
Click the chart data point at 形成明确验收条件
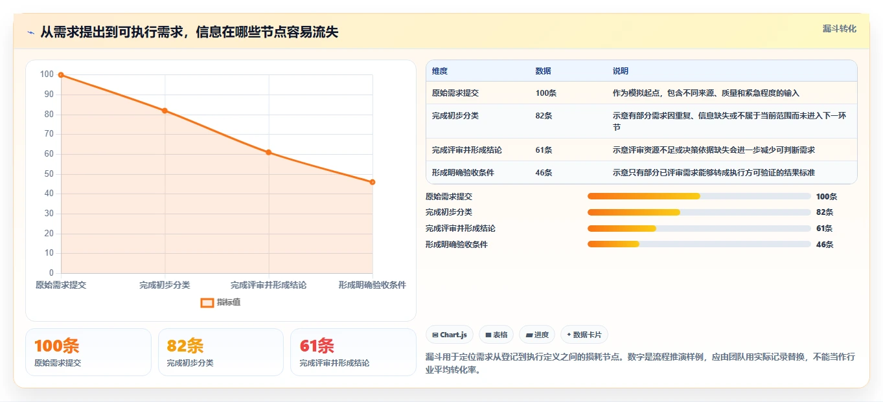click(373, 182)
